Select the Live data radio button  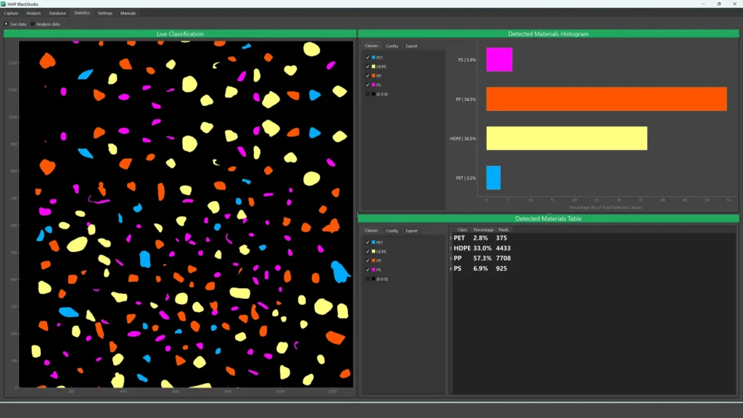[6, 24]
